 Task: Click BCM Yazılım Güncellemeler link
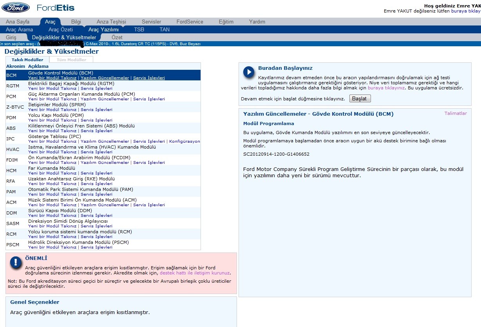point(105,78)
